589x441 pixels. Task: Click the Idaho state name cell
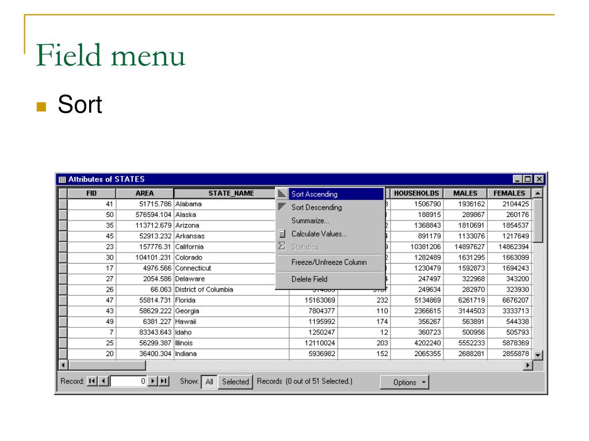pos(231,332)
